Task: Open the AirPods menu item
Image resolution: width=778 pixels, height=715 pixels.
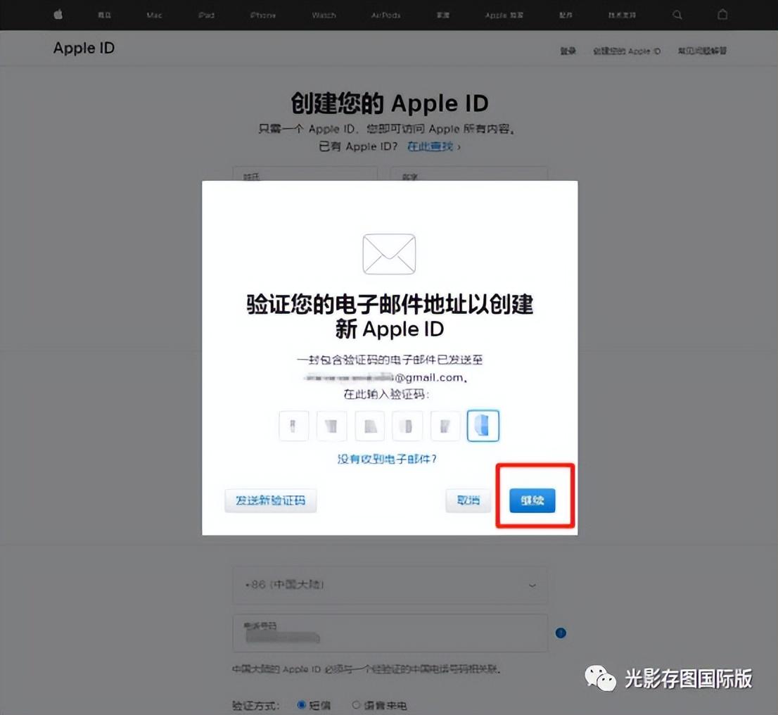Action: coord(385,15)
